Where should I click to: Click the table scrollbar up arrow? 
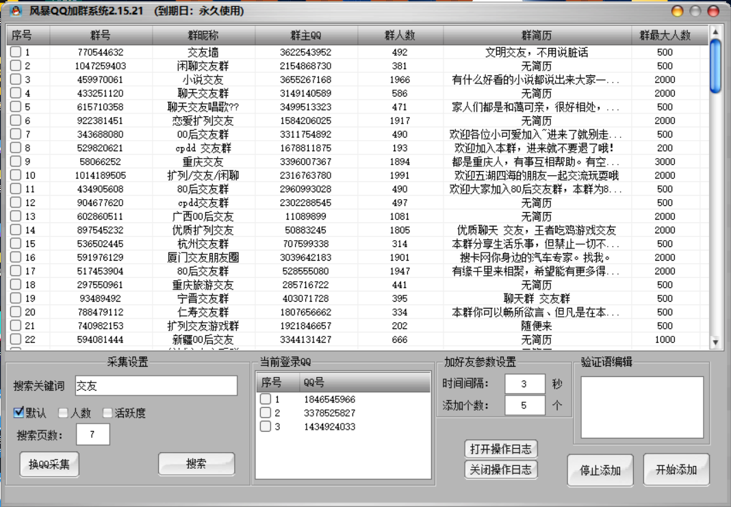click(715, 31)
